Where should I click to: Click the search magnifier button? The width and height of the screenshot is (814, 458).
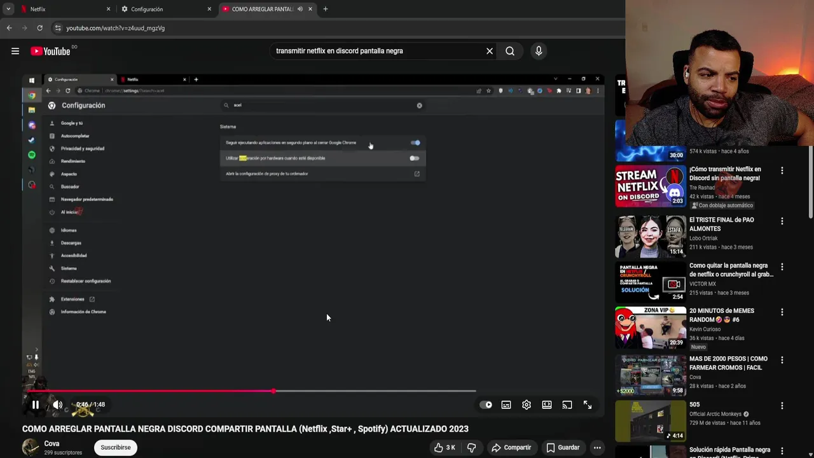(x=510, y=51)
